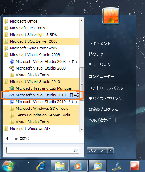The width and height of the screenshot is (145, 172).
Task: Open Visual Studio 2008 documentation help icon
Action: (12, 62)
